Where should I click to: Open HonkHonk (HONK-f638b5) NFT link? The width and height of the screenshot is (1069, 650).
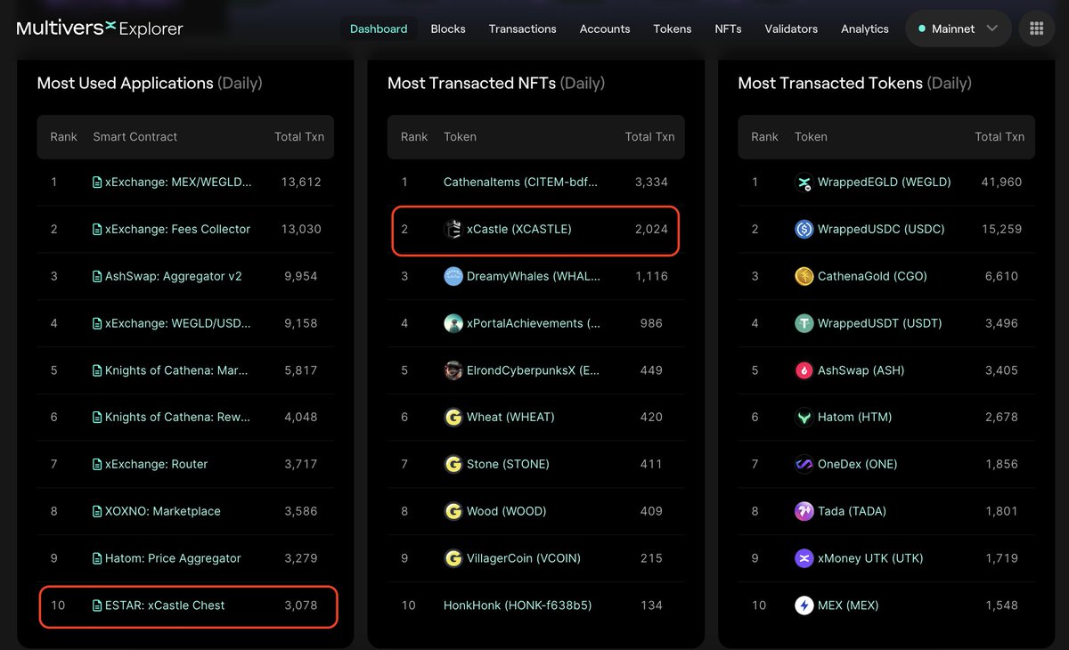(518, 605)
